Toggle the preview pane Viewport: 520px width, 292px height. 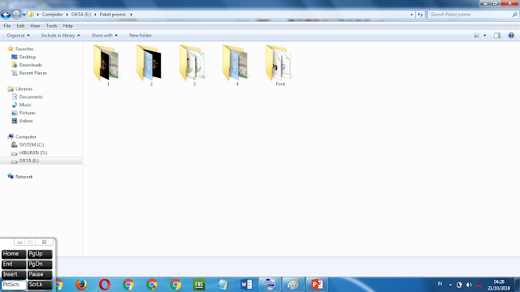click(x=497, y=36)
